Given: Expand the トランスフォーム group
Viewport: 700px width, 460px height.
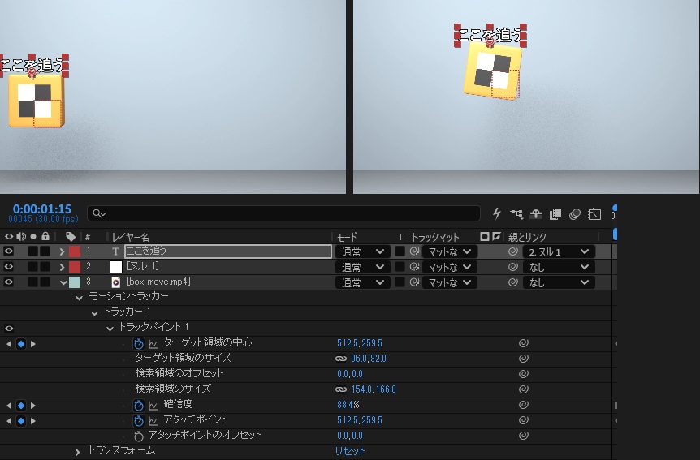Looking at the screenshot, I should pyautogui.click(x=78, y=452).
